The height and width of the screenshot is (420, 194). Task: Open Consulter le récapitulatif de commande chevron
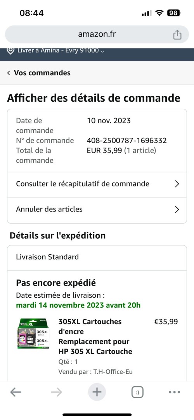pos(177,184)
